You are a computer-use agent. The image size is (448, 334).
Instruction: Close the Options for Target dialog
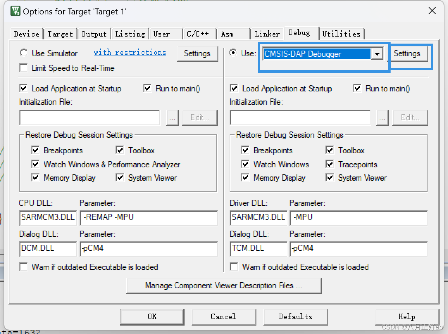(x=432, y=11)
